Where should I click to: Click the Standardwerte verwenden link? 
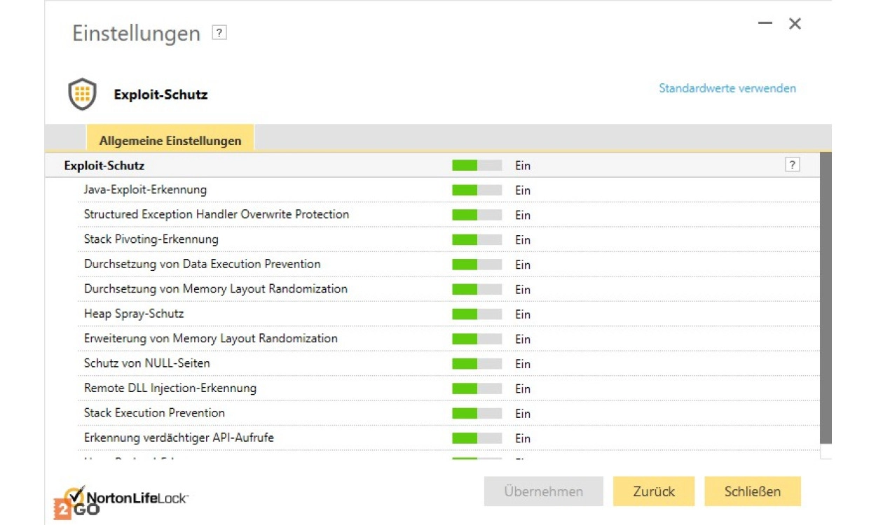coord(727,88)
